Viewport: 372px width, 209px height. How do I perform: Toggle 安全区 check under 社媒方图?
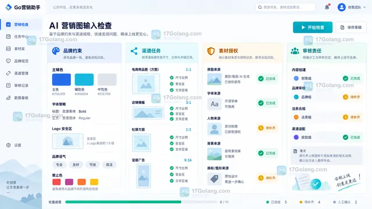coord(171,143)
